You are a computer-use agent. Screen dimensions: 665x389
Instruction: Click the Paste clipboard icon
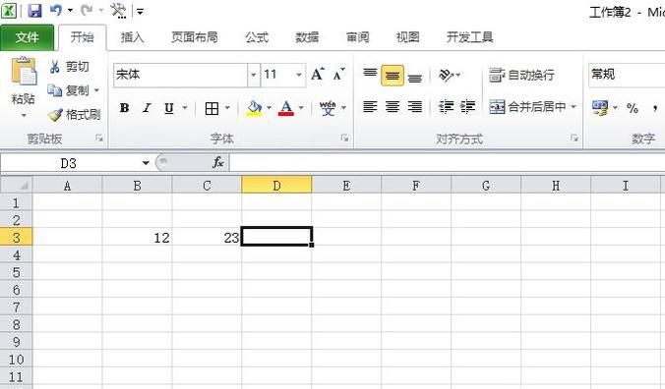[24, 71]
